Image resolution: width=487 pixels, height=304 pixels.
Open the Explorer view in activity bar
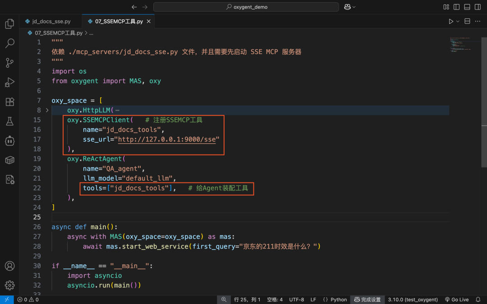[x=9, y=23]
